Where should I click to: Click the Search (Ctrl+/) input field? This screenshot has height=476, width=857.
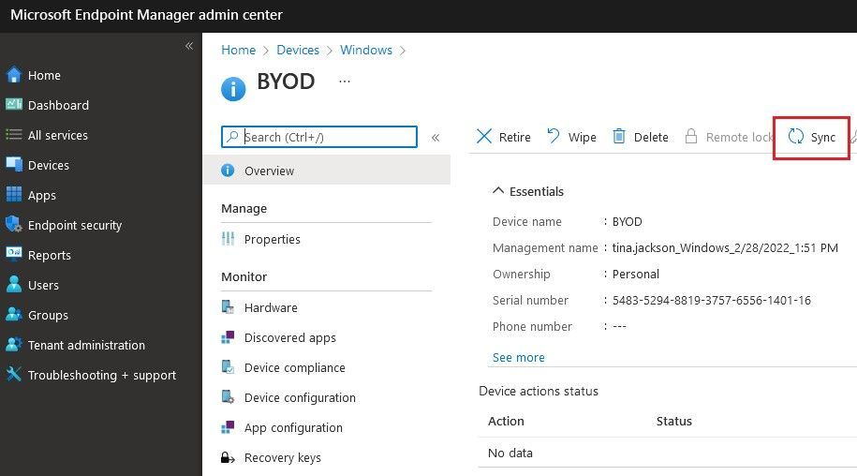(x=319, y=137)
